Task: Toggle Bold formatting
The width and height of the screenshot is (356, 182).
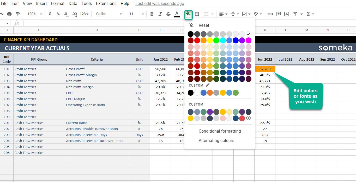Action: [152, 14]
